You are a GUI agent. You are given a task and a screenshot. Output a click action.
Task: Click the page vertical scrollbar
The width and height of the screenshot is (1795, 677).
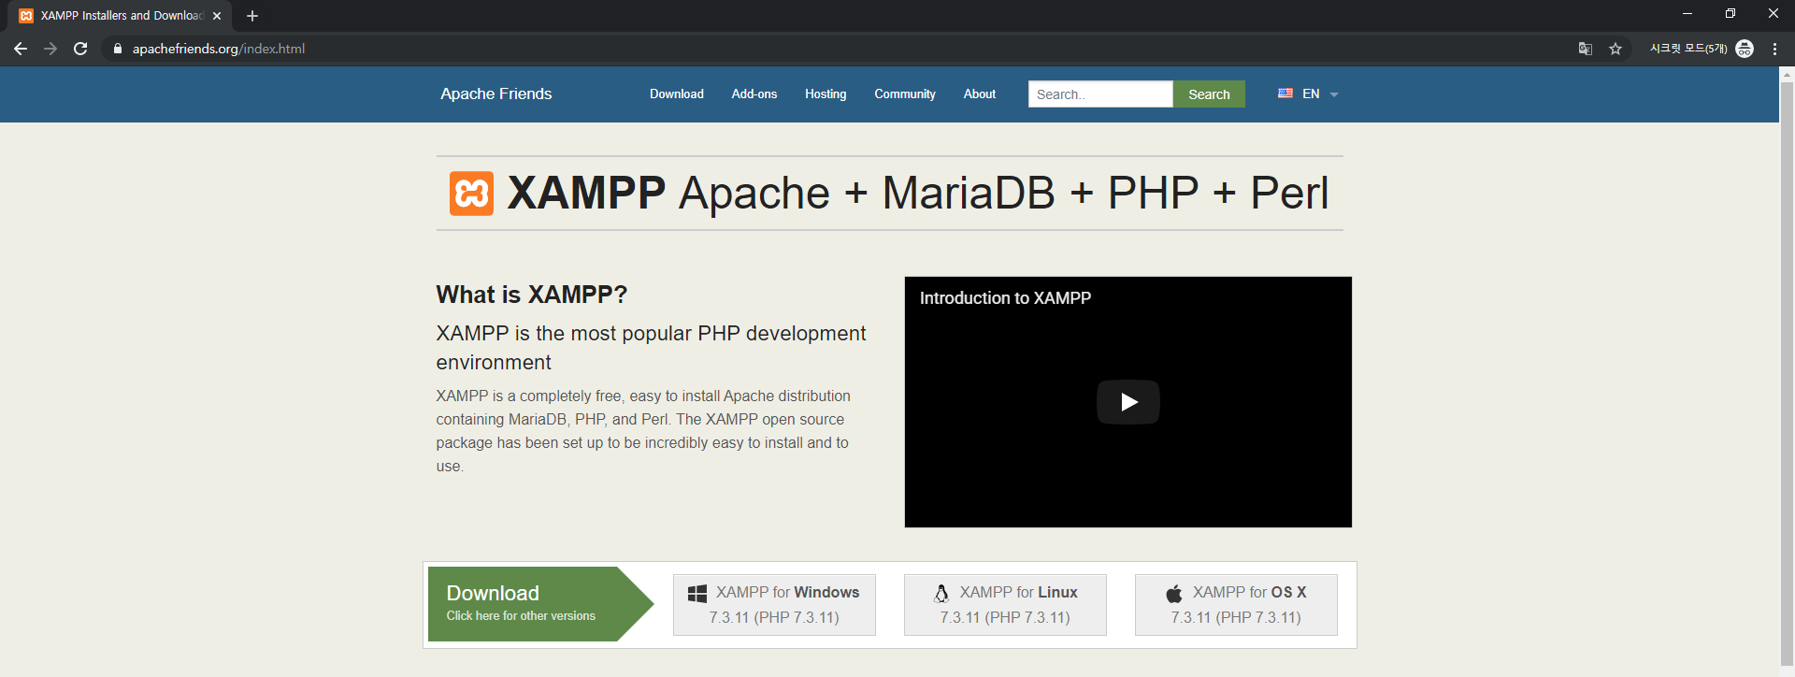1787,372
